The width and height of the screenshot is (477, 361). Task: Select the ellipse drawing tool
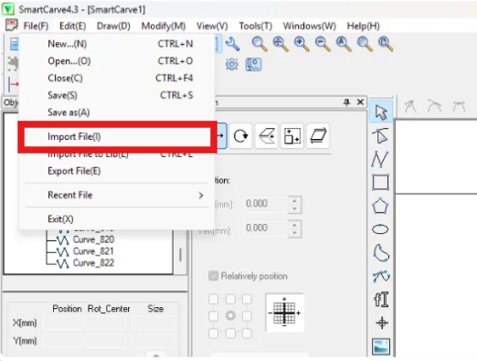(380, 229)
